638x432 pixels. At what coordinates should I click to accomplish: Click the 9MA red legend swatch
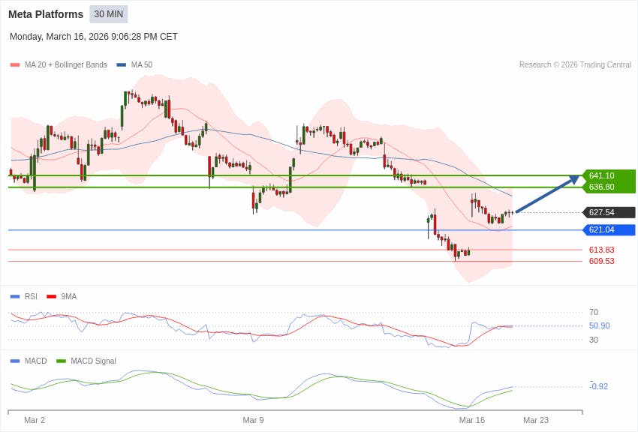[51, 296]
